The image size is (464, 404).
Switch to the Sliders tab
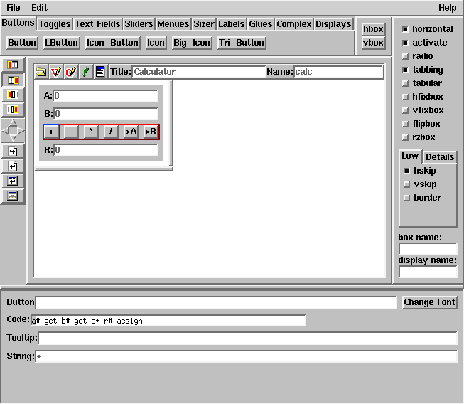pos(139,24)
